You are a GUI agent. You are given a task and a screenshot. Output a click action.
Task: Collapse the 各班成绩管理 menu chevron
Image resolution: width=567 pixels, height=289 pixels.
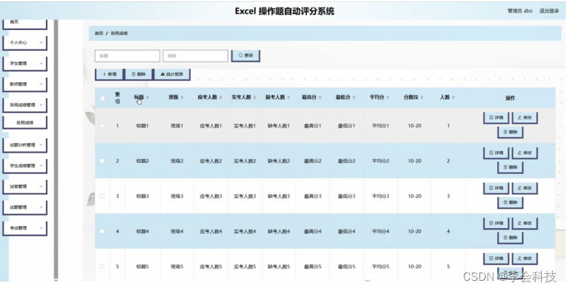click(41, 105)
